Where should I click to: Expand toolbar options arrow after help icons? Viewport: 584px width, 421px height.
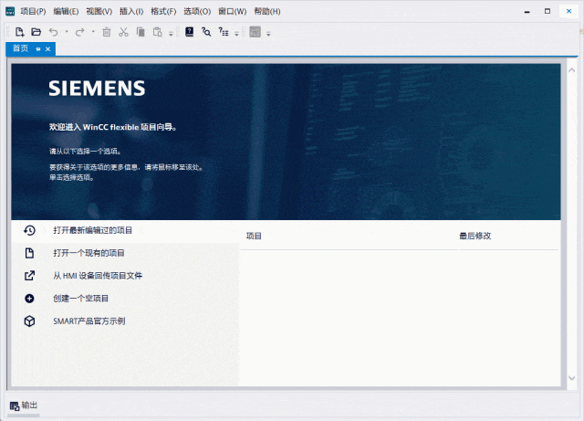click(x=236, y=34)
